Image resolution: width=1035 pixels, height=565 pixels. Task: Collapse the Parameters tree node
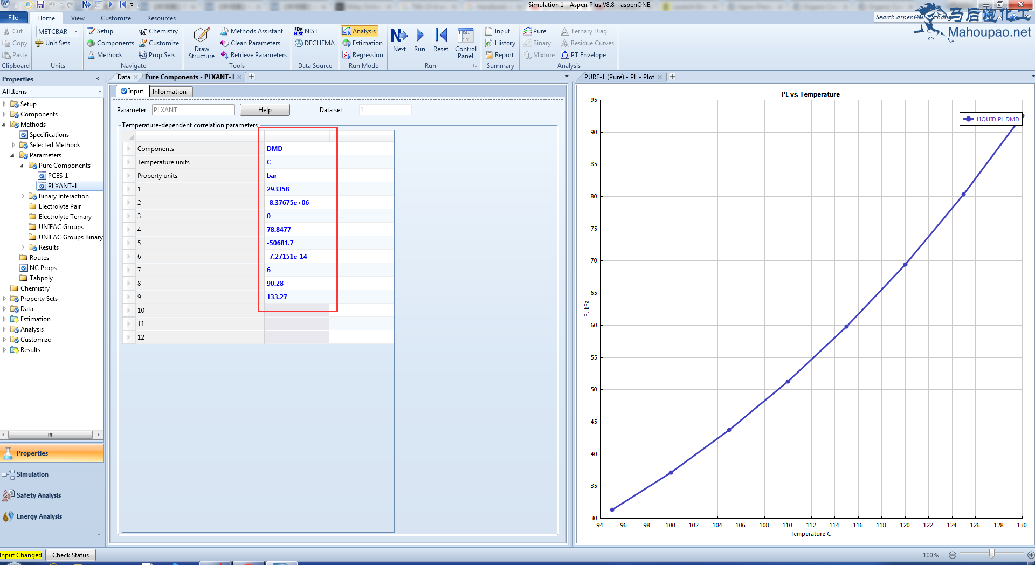13,155
